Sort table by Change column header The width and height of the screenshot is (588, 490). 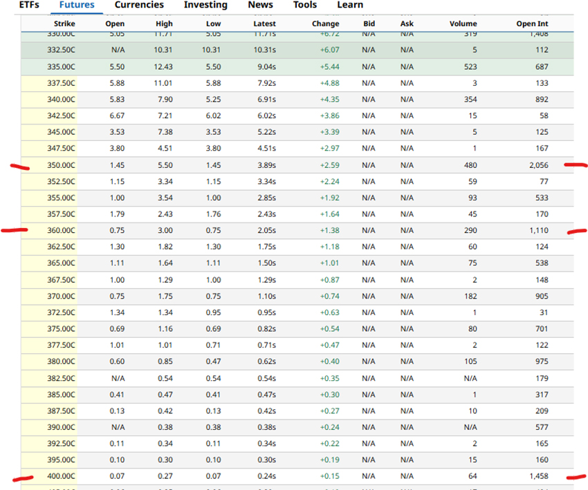pyautogui.click(x=326, y=23)
